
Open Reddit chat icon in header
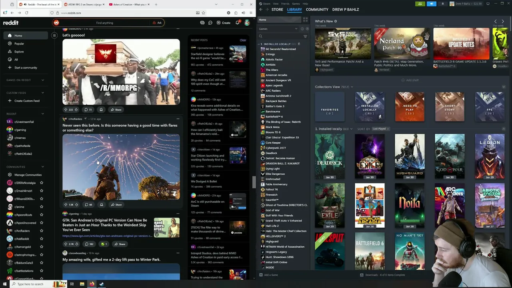[210, 23]
